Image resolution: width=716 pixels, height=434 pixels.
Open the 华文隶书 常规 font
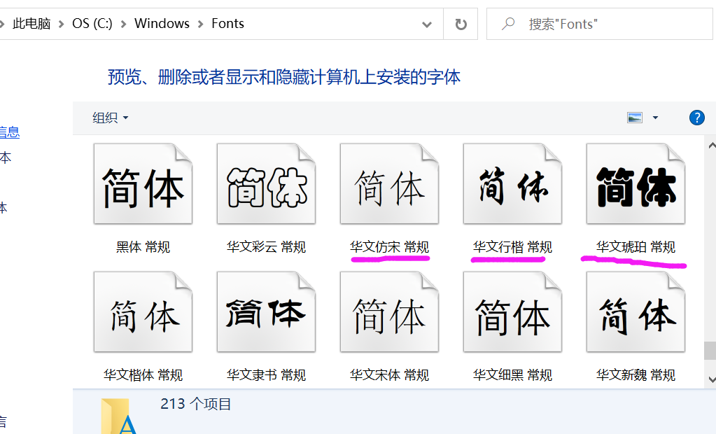pos(266,311)
